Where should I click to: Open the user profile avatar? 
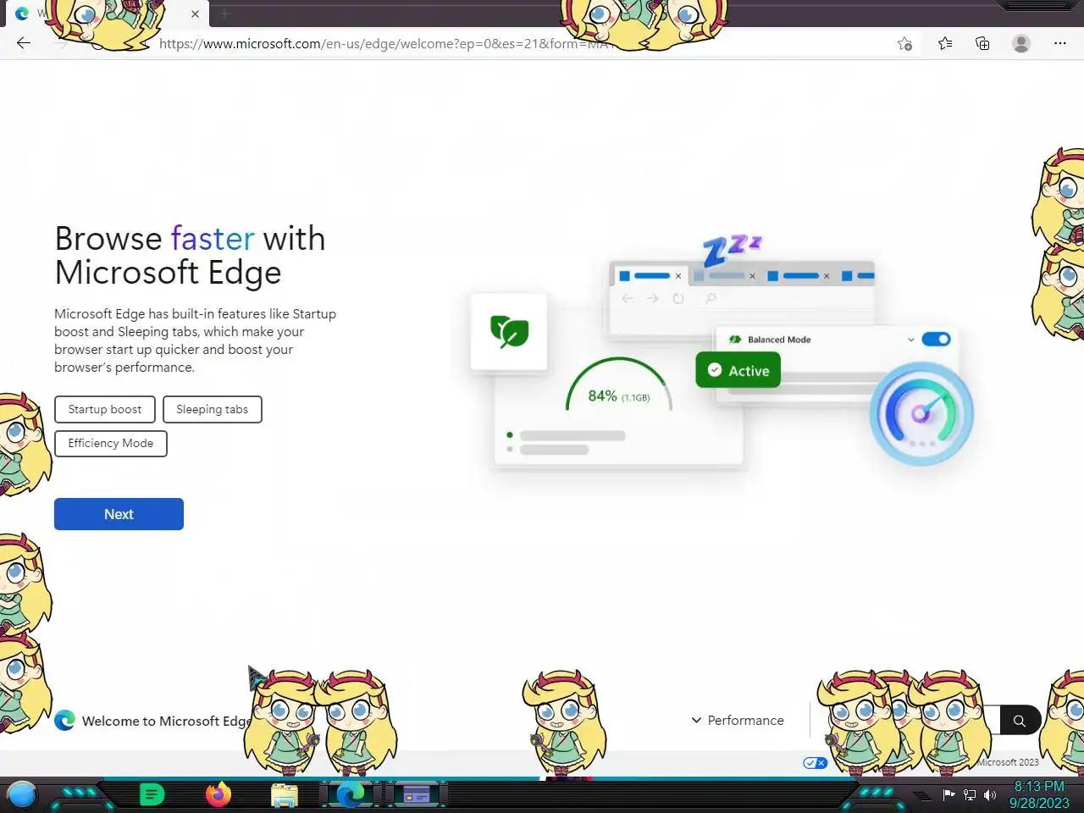click(1021, 43)
